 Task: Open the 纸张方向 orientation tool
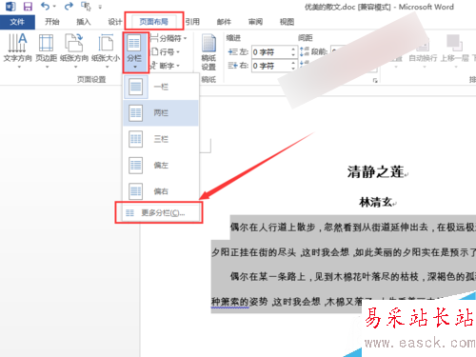coord(74,50)
